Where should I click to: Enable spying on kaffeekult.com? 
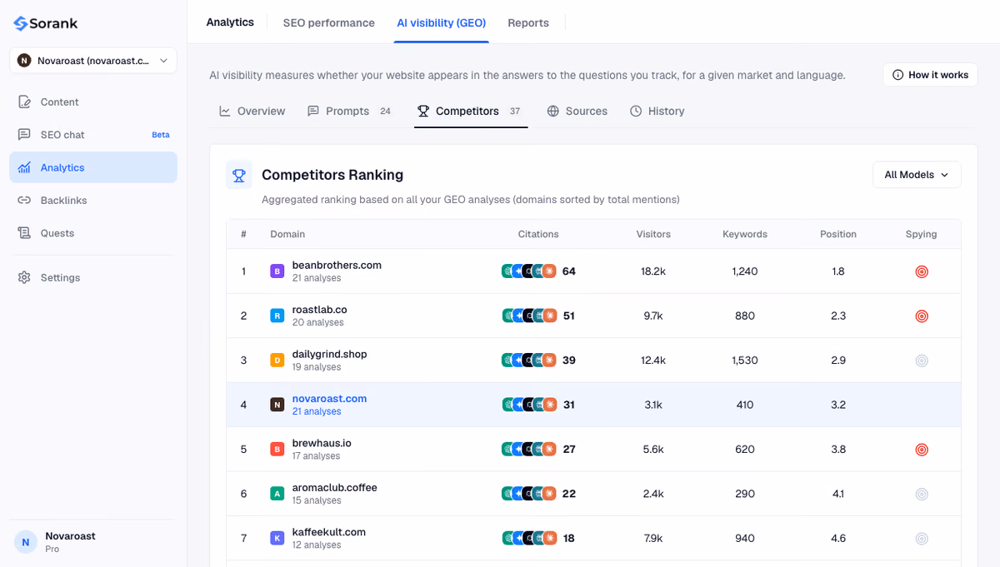coord(922,539)
